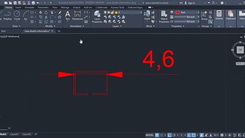Viewport: 245px width, 138px height.
Task: Switch to the Start file tab
Action: click(x=3, y=31)
